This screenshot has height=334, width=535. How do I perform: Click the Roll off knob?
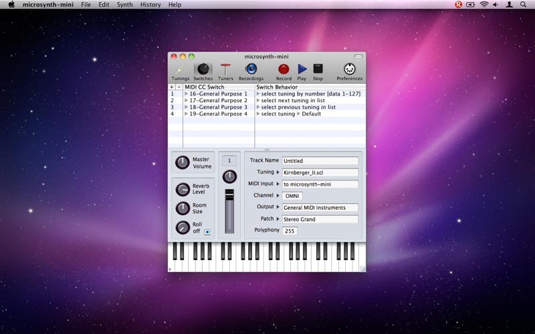point(183,227)
